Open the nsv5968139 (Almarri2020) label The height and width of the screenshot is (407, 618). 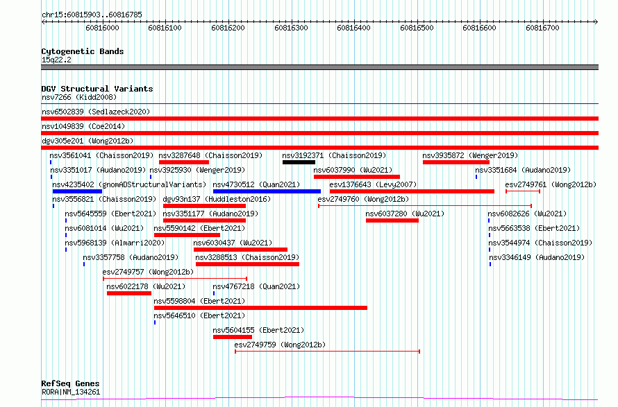pos(115,243)
